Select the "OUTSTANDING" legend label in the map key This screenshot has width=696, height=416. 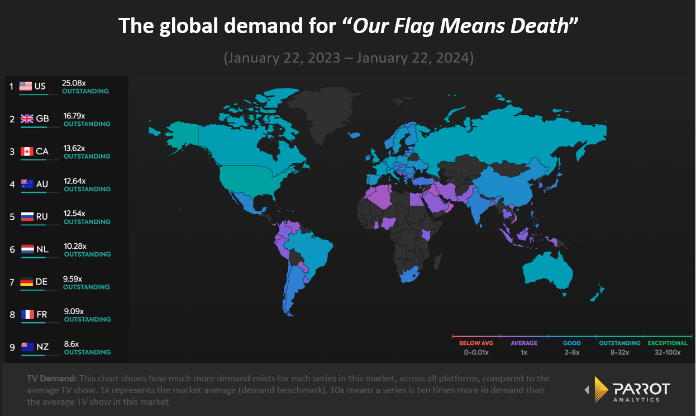point(620,343)
